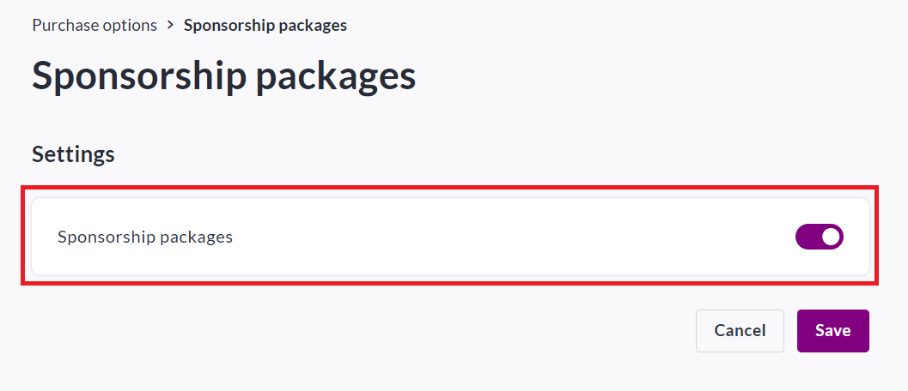The height and width of the screenshot is (391, 908).
Task: Click the large Sponsorship packages heading
Action: 223,76
